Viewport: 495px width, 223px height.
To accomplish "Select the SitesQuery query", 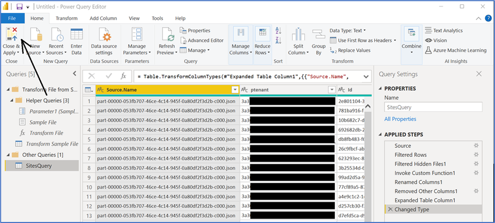I will tap(42, 165).
